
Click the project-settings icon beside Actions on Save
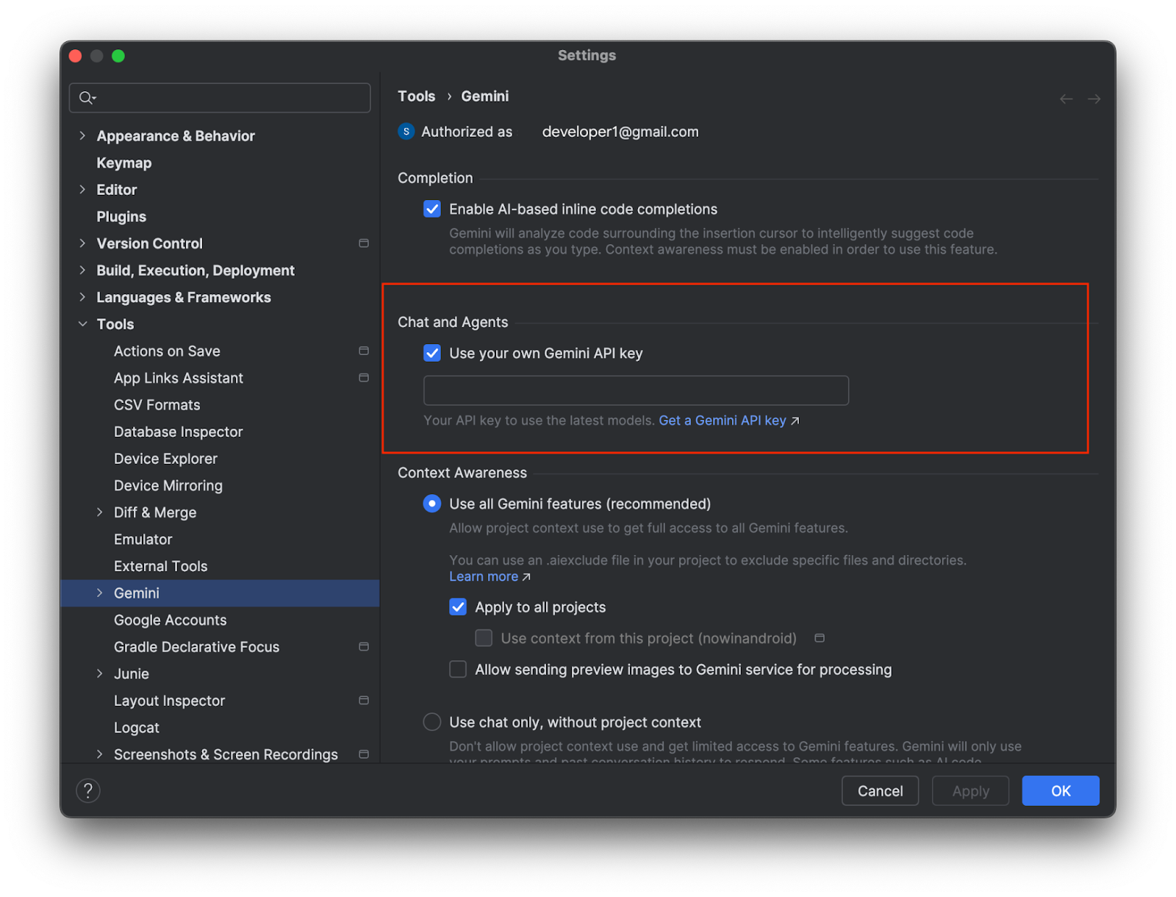[364, 351]
